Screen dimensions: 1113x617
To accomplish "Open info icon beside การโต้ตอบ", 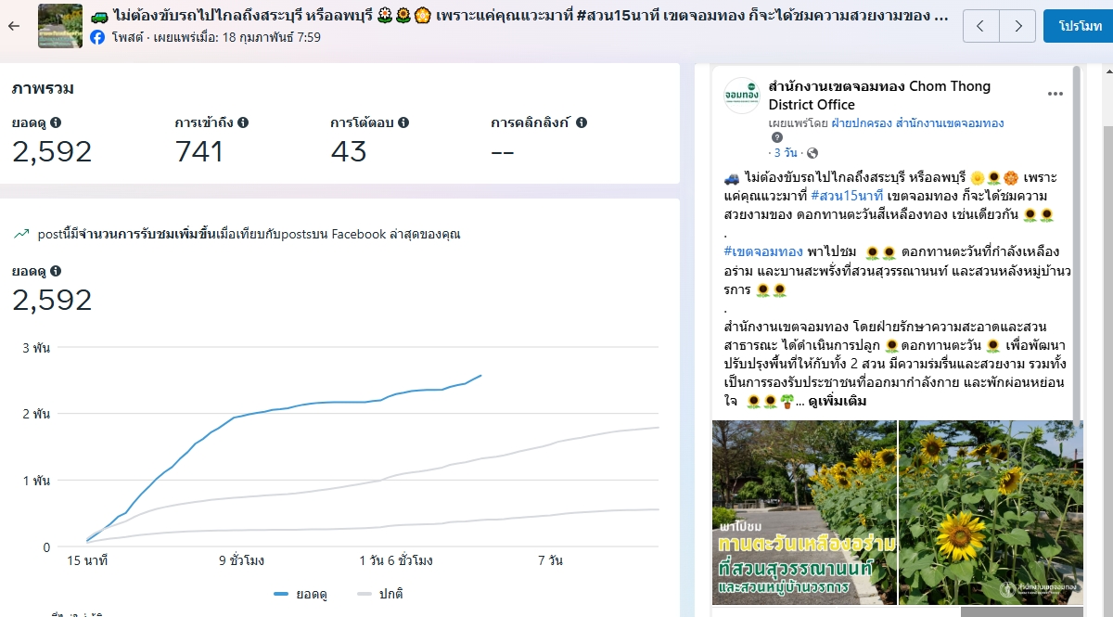I will 403,122.
